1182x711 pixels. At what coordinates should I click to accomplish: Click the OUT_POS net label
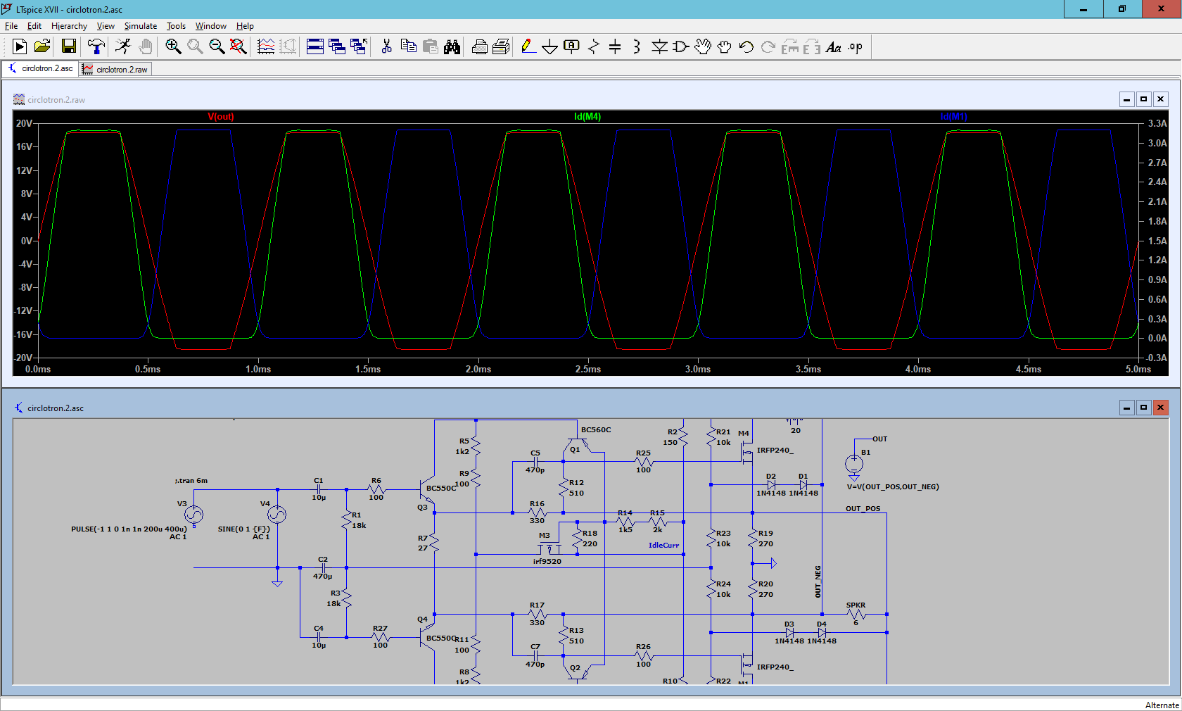click(863, 509)
